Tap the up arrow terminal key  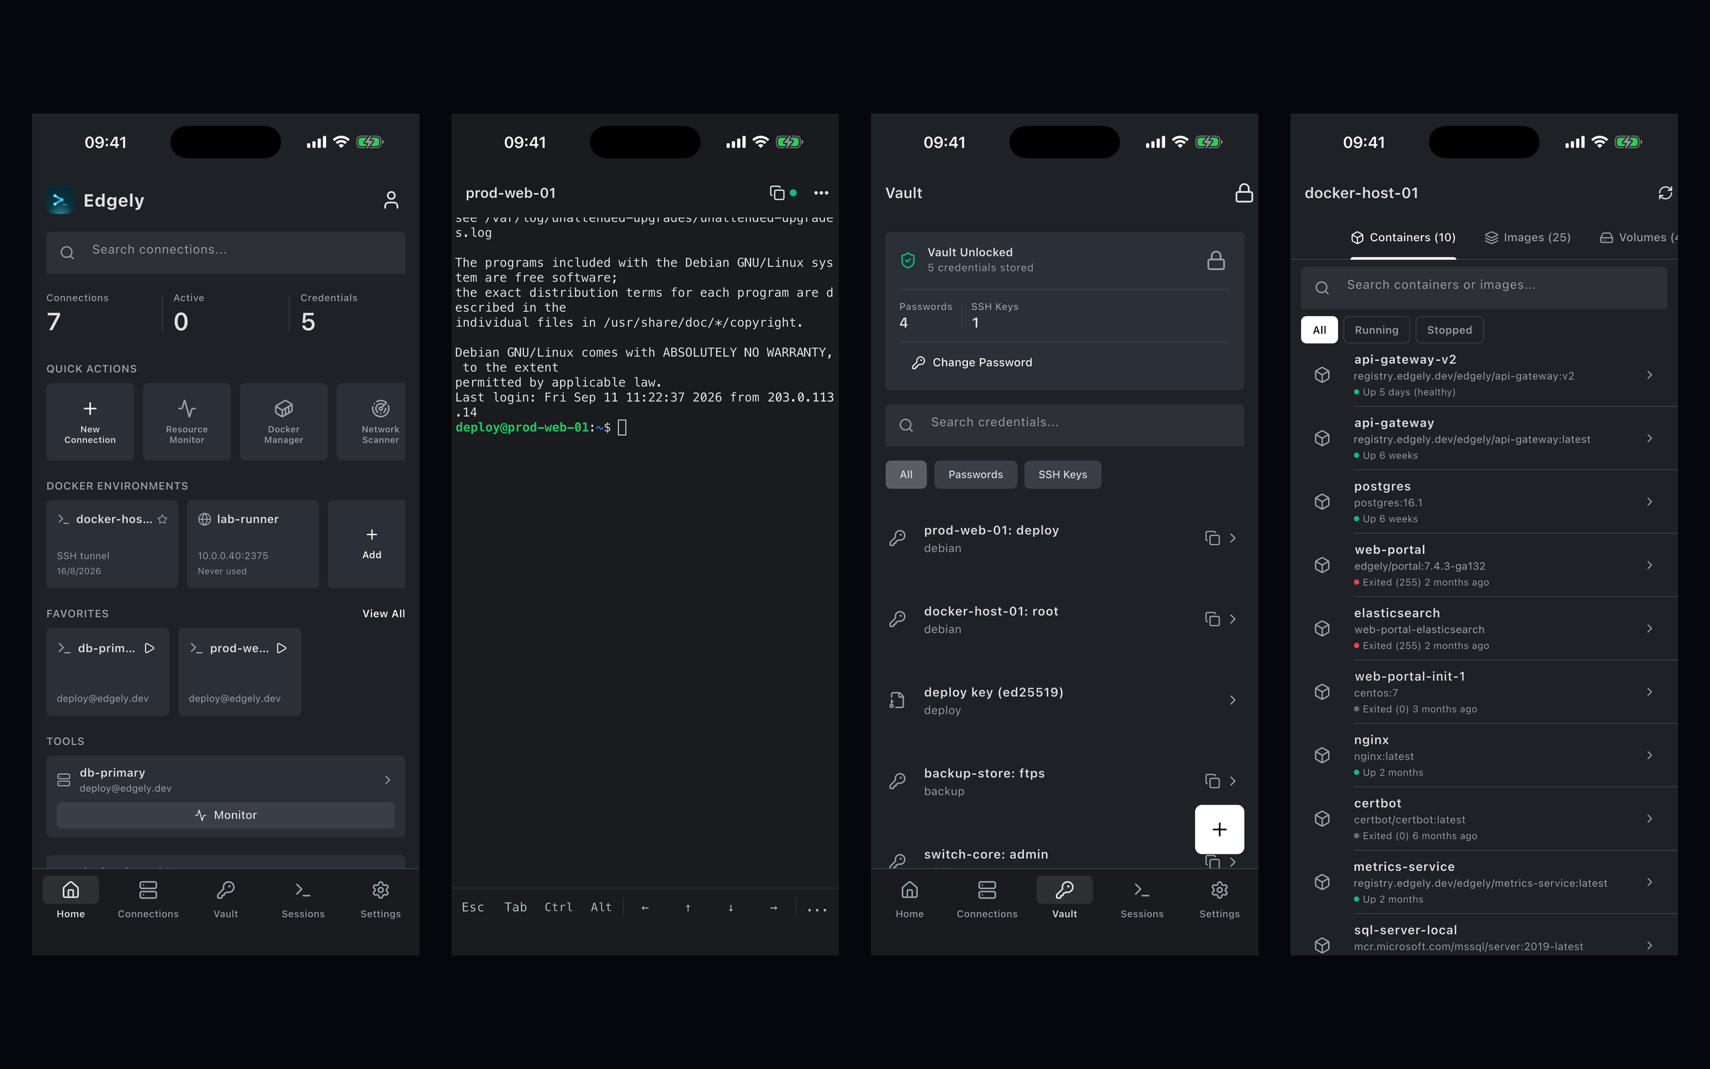688,908
